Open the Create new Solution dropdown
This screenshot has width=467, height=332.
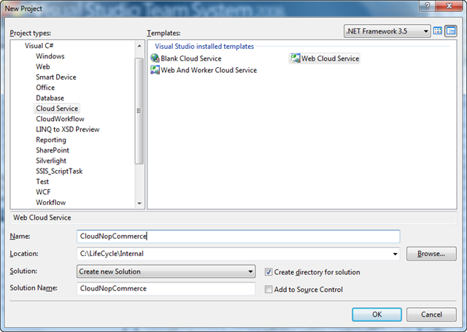(x=166, y=271)
